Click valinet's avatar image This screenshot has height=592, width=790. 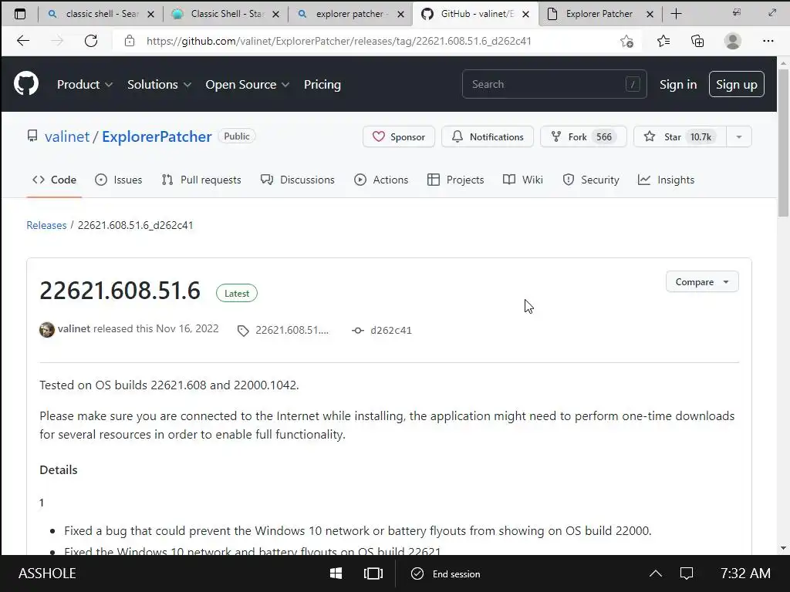[x=47, y=330]
